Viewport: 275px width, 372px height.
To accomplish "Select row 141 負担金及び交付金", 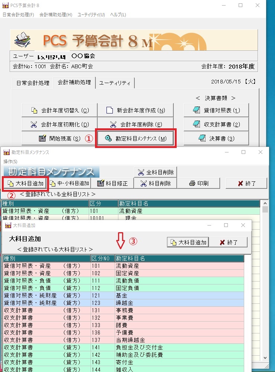I will coord(124,348).
